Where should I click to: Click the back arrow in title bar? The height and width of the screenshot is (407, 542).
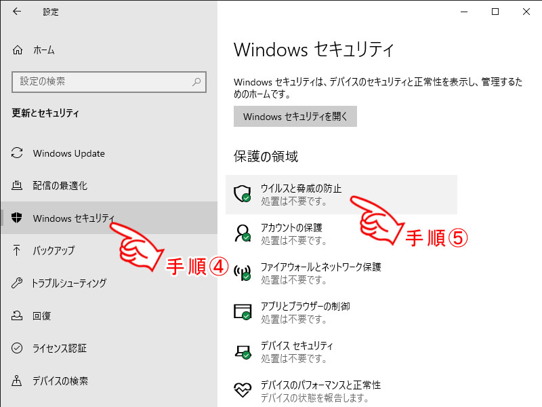(16, 12)
